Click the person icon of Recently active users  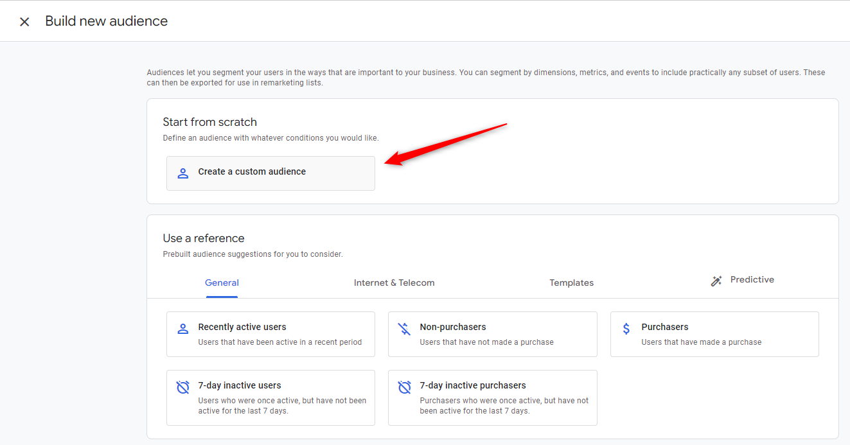tap(183, 329)
